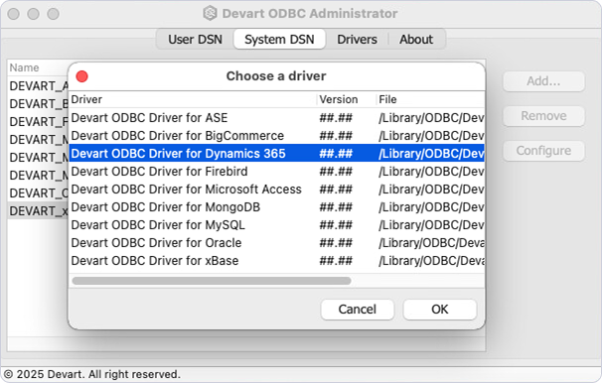Click version cell of the Firebird driver row

pyautogui.click(x=336, y=172)
